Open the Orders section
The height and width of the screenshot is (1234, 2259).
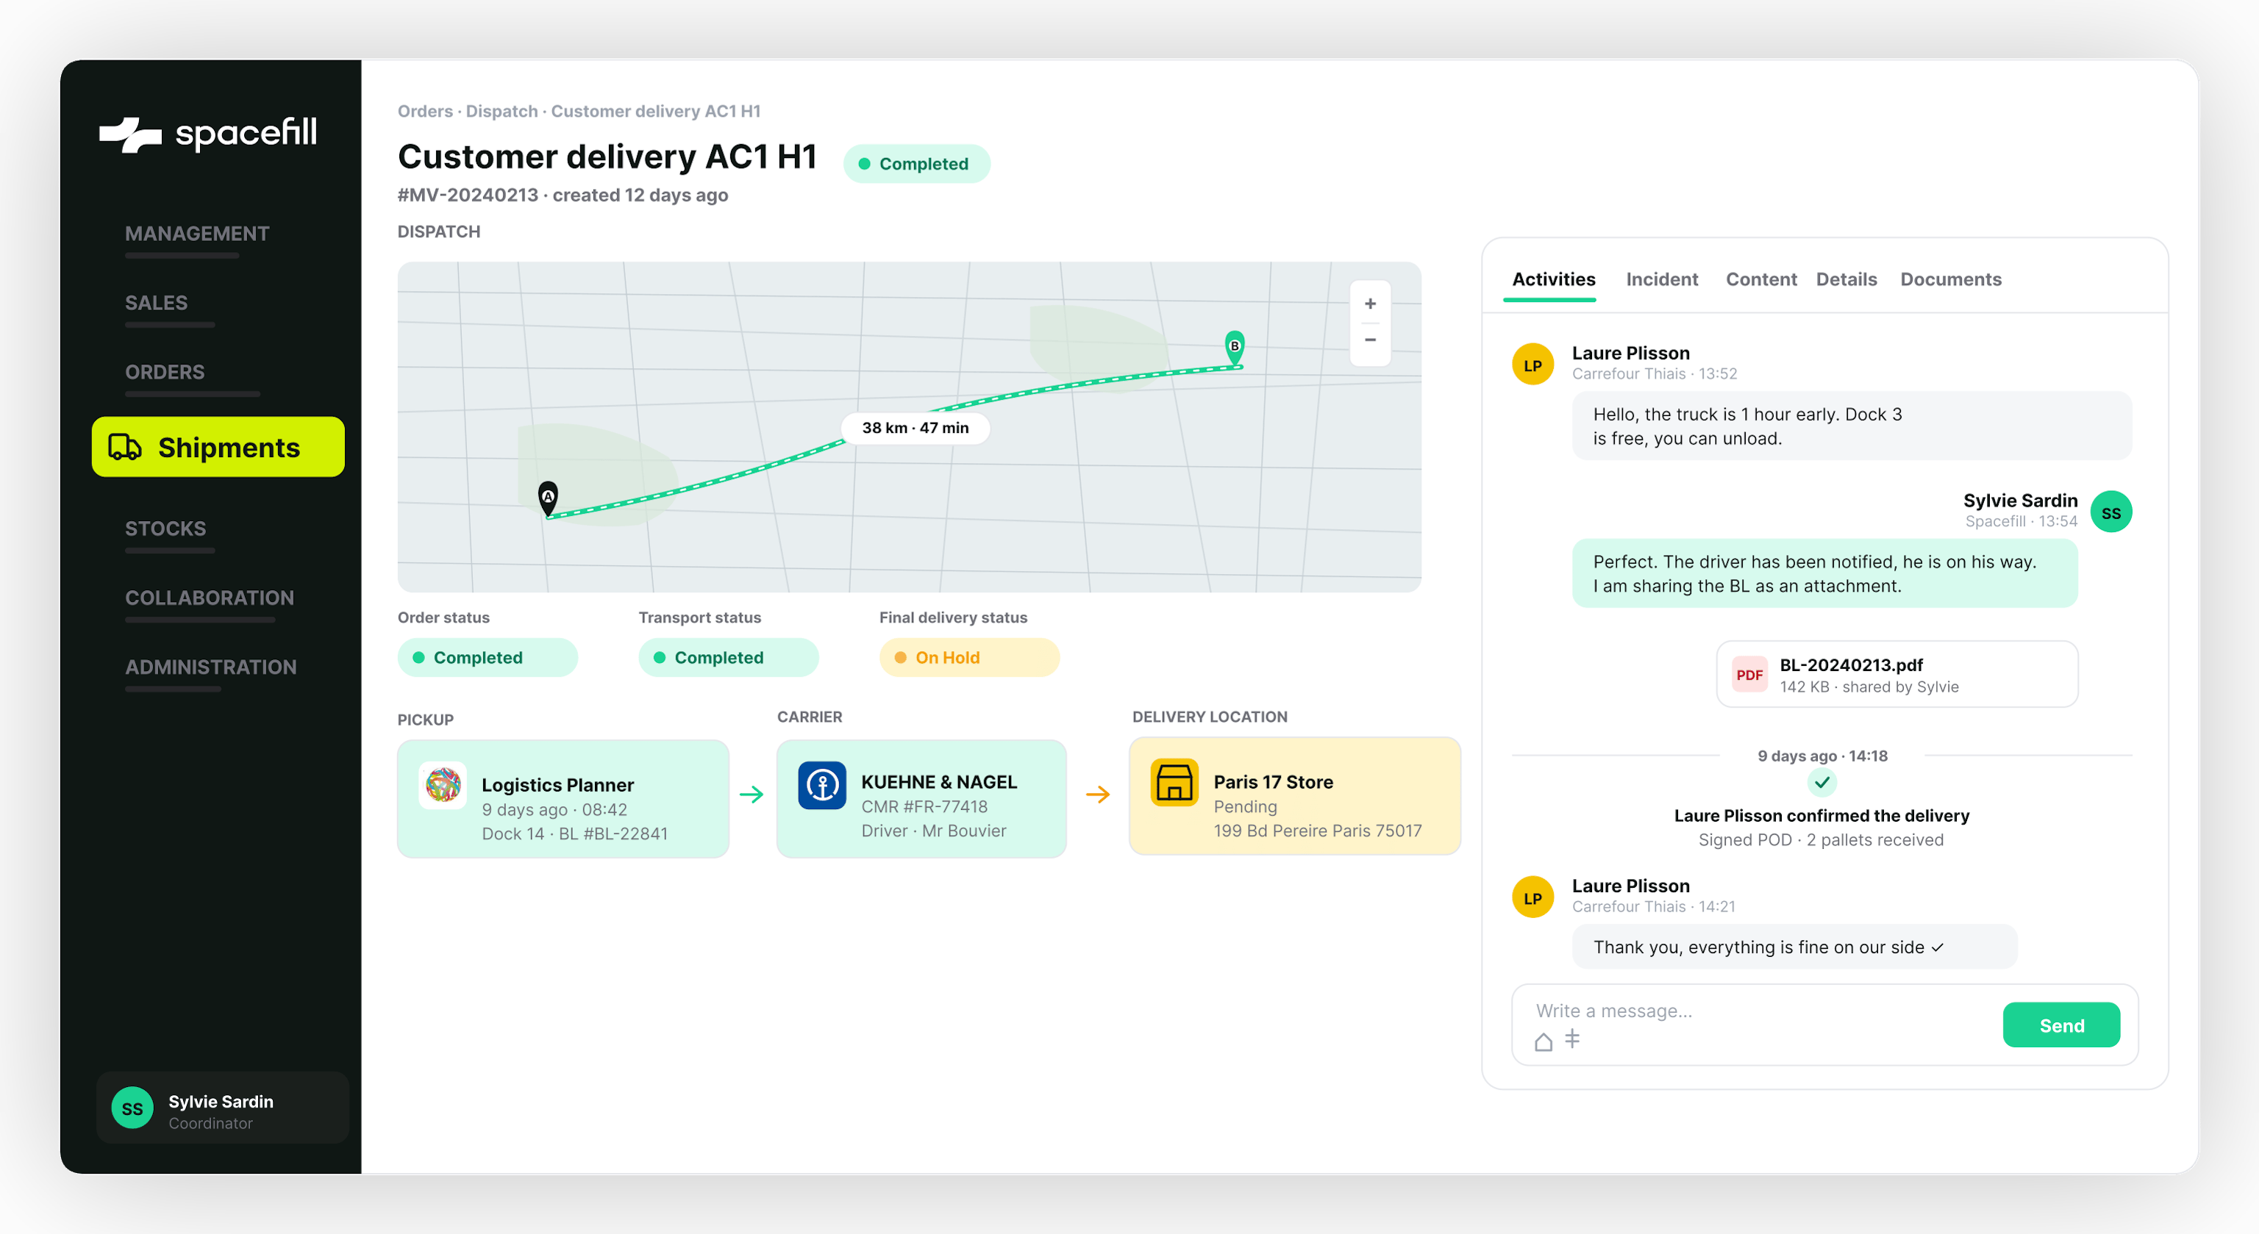164,372
